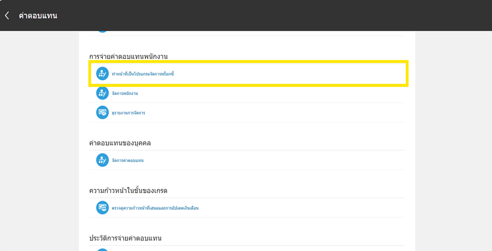Click empty area of the dark header bar

(278, 16)
